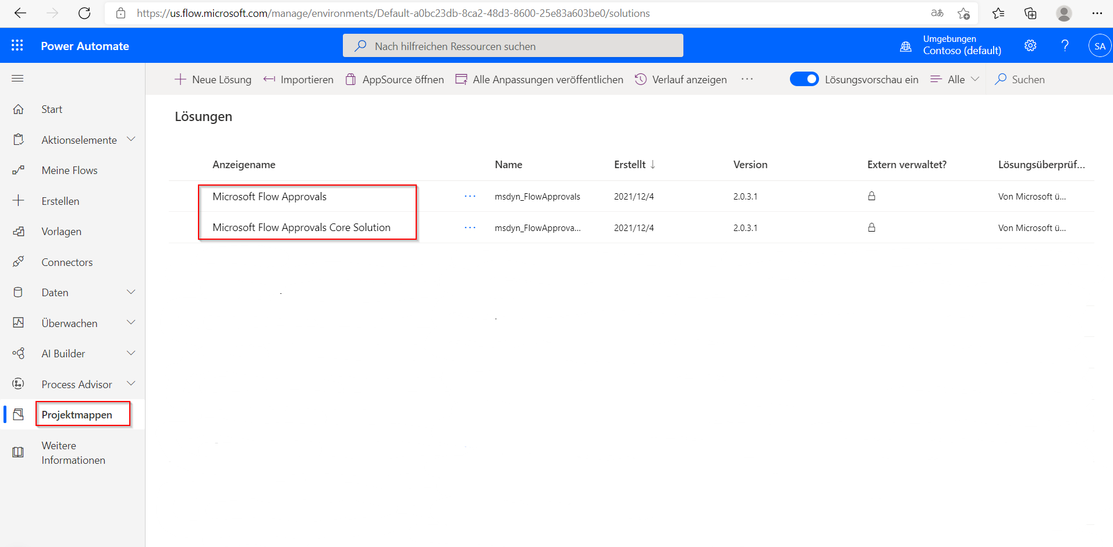Screen dimensions: 1113x547
Task: Open Microsoft Flow Approvals Core Solution
Action: [302, 228]
